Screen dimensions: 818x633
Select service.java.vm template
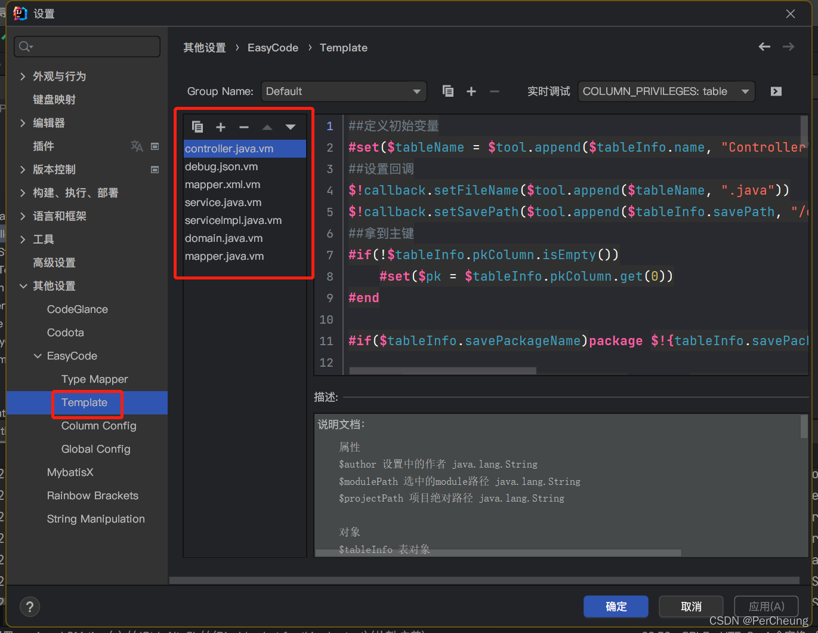point(245,202)
